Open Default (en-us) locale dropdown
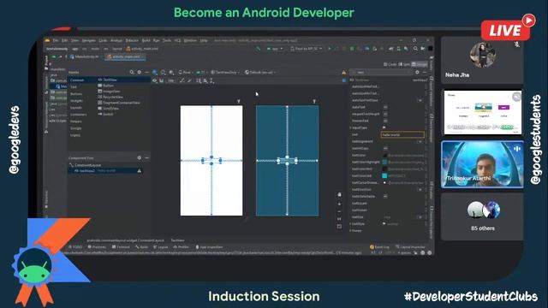This screenshot has height=308, width=548. coord(260,72)
